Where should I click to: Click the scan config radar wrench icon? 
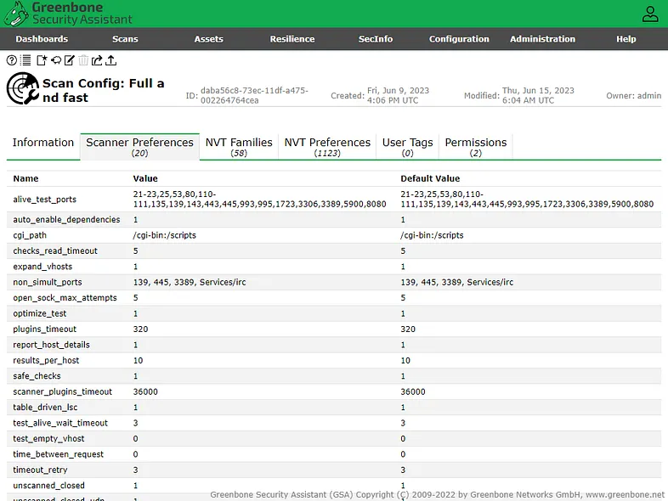pos(23,88)
